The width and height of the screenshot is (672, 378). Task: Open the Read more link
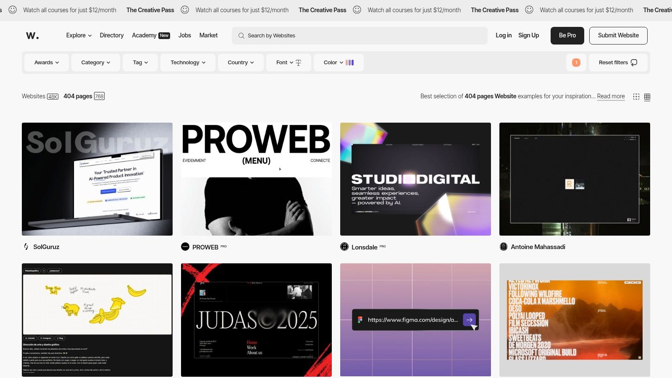(x=611, y=96)
